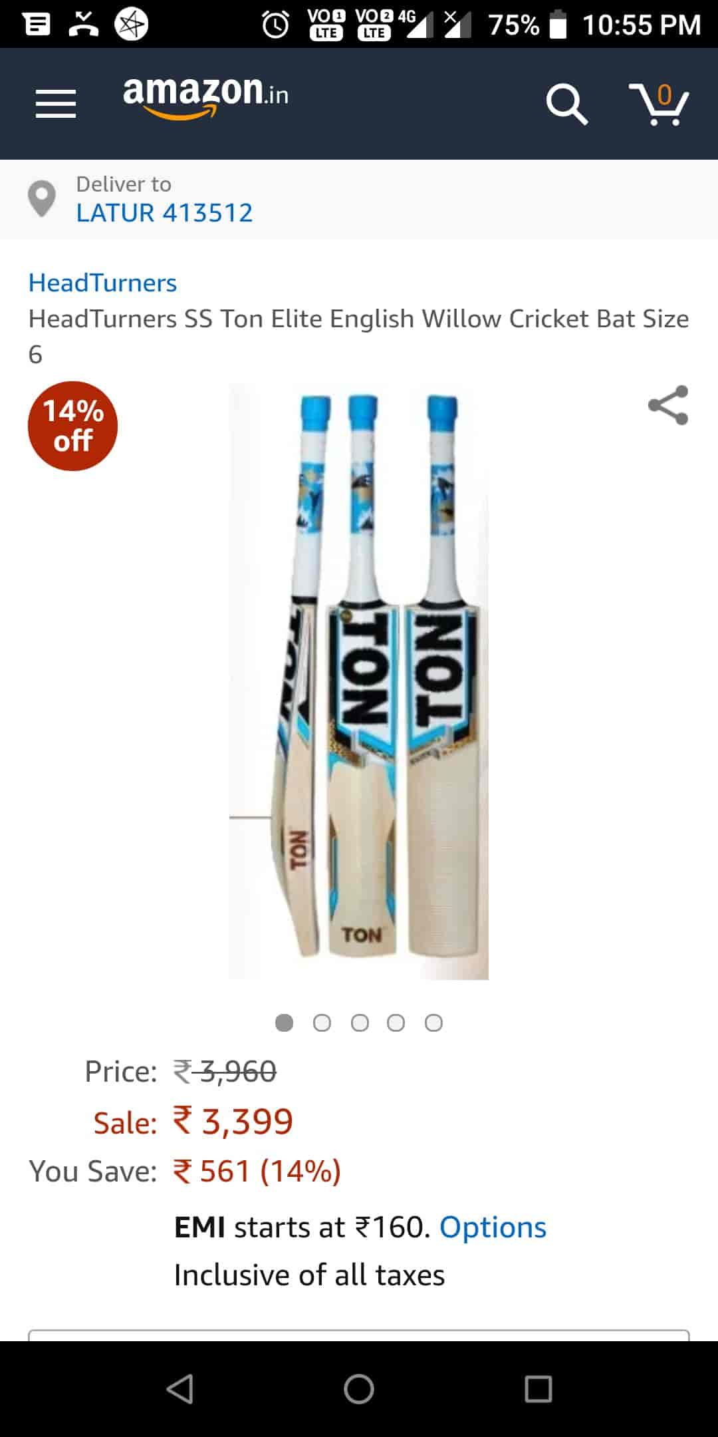Tap the Android recent apps square
Screen dimensions: 718x1437
pyautogui.click(x=538, y=1389)
